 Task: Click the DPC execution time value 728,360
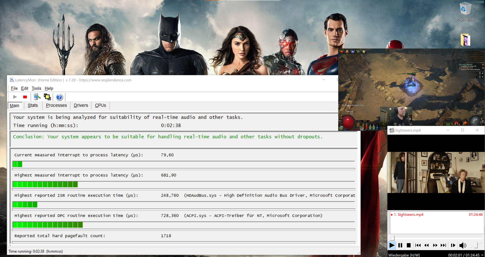170,215
